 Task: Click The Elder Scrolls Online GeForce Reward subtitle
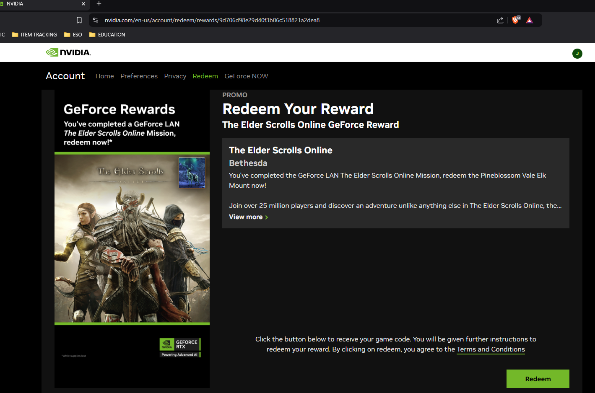click(311, 125)
